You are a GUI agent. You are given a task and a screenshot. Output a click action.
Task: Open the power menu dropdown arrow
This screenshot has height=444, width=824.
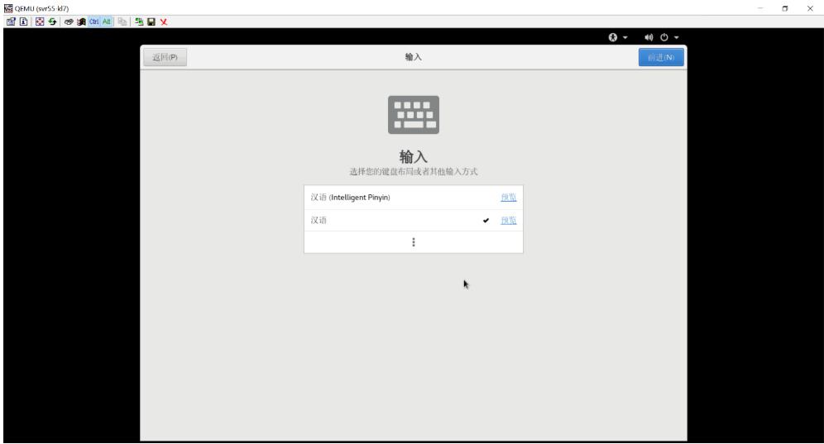pyautogui.click(x=677, y=37)
